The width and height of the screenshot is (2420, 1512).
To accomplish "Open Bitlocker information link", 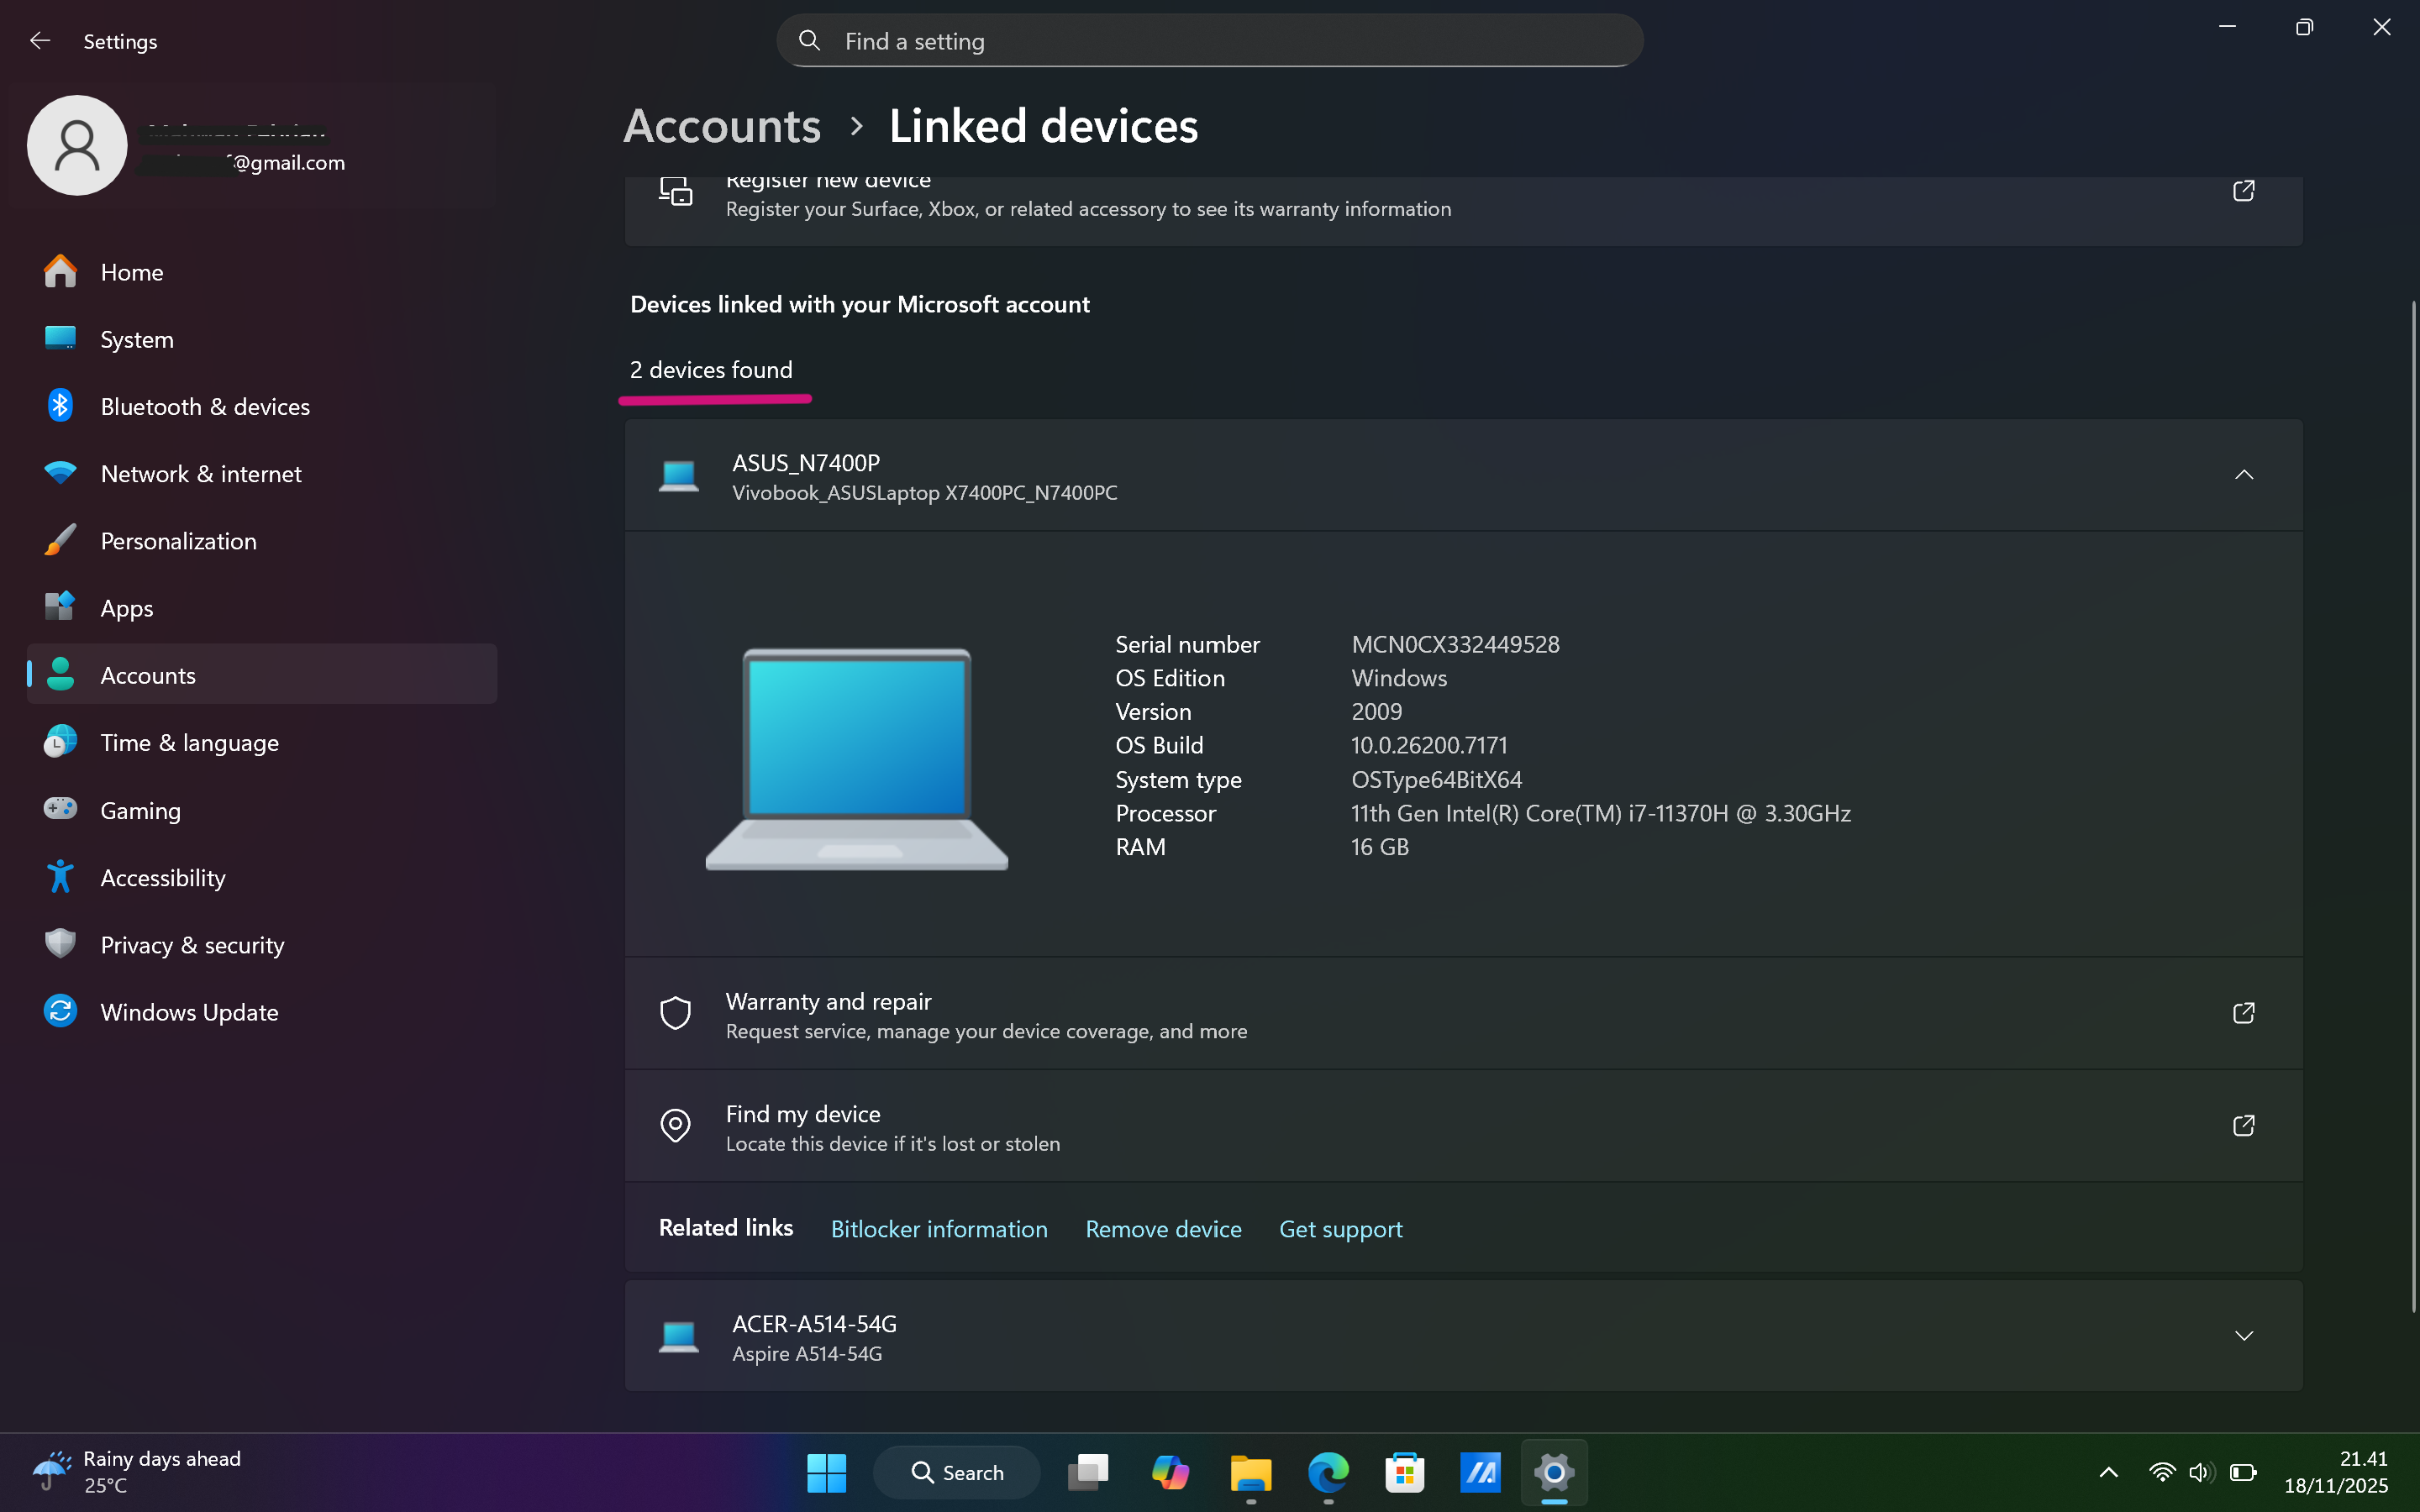I will [938, 1228].
